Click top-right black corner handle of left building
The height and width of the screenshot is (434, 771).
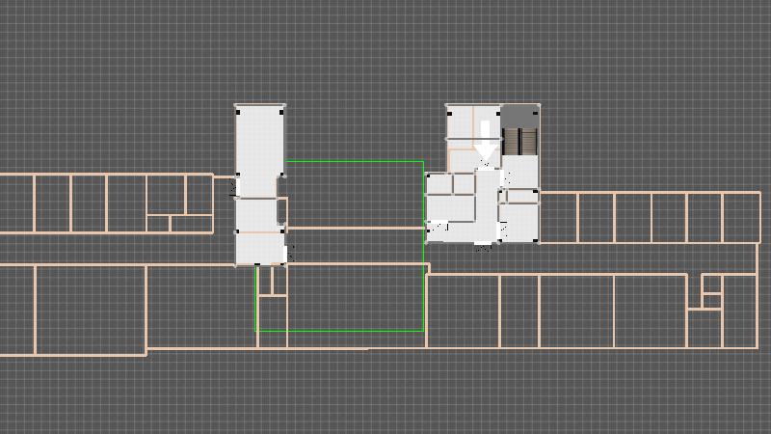[281, 113]
